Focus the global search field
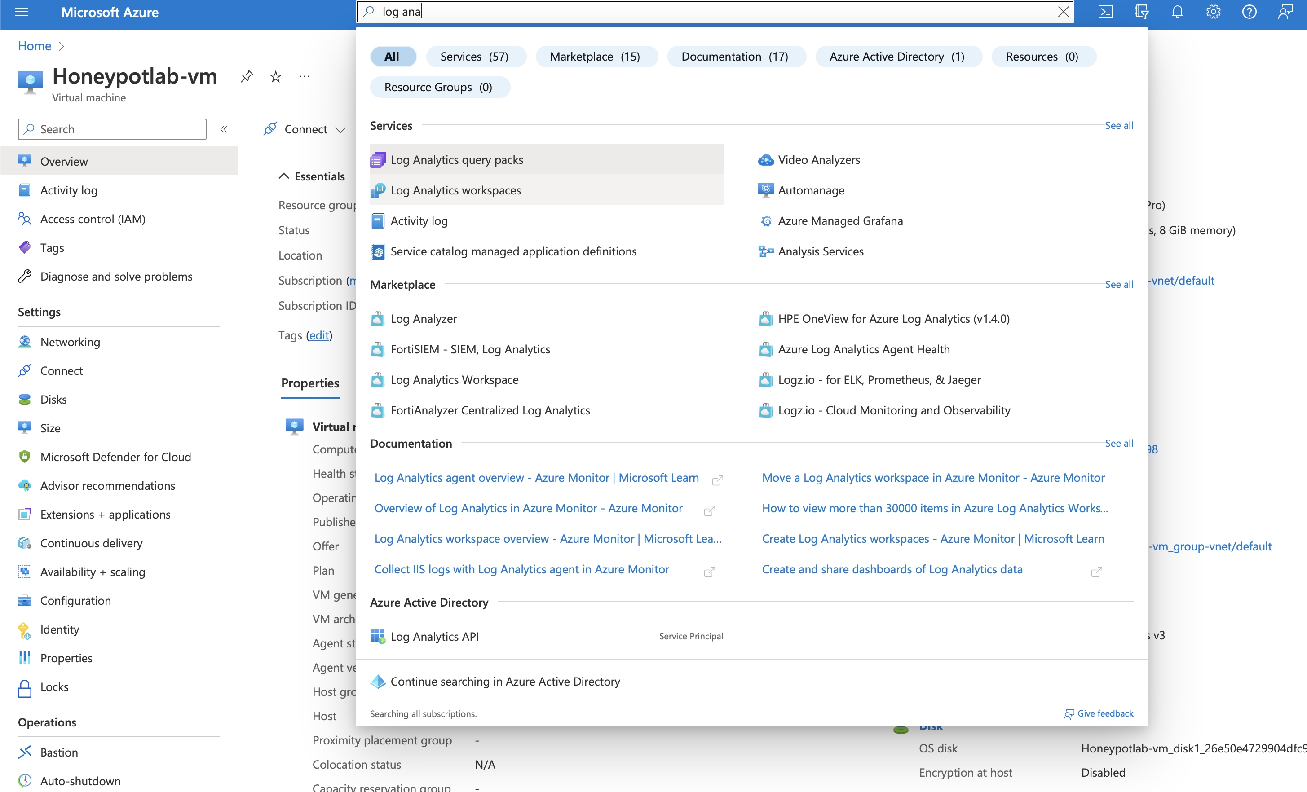Image resolution: width=1307 pixels, height=792 pixels. coord(715,12)
